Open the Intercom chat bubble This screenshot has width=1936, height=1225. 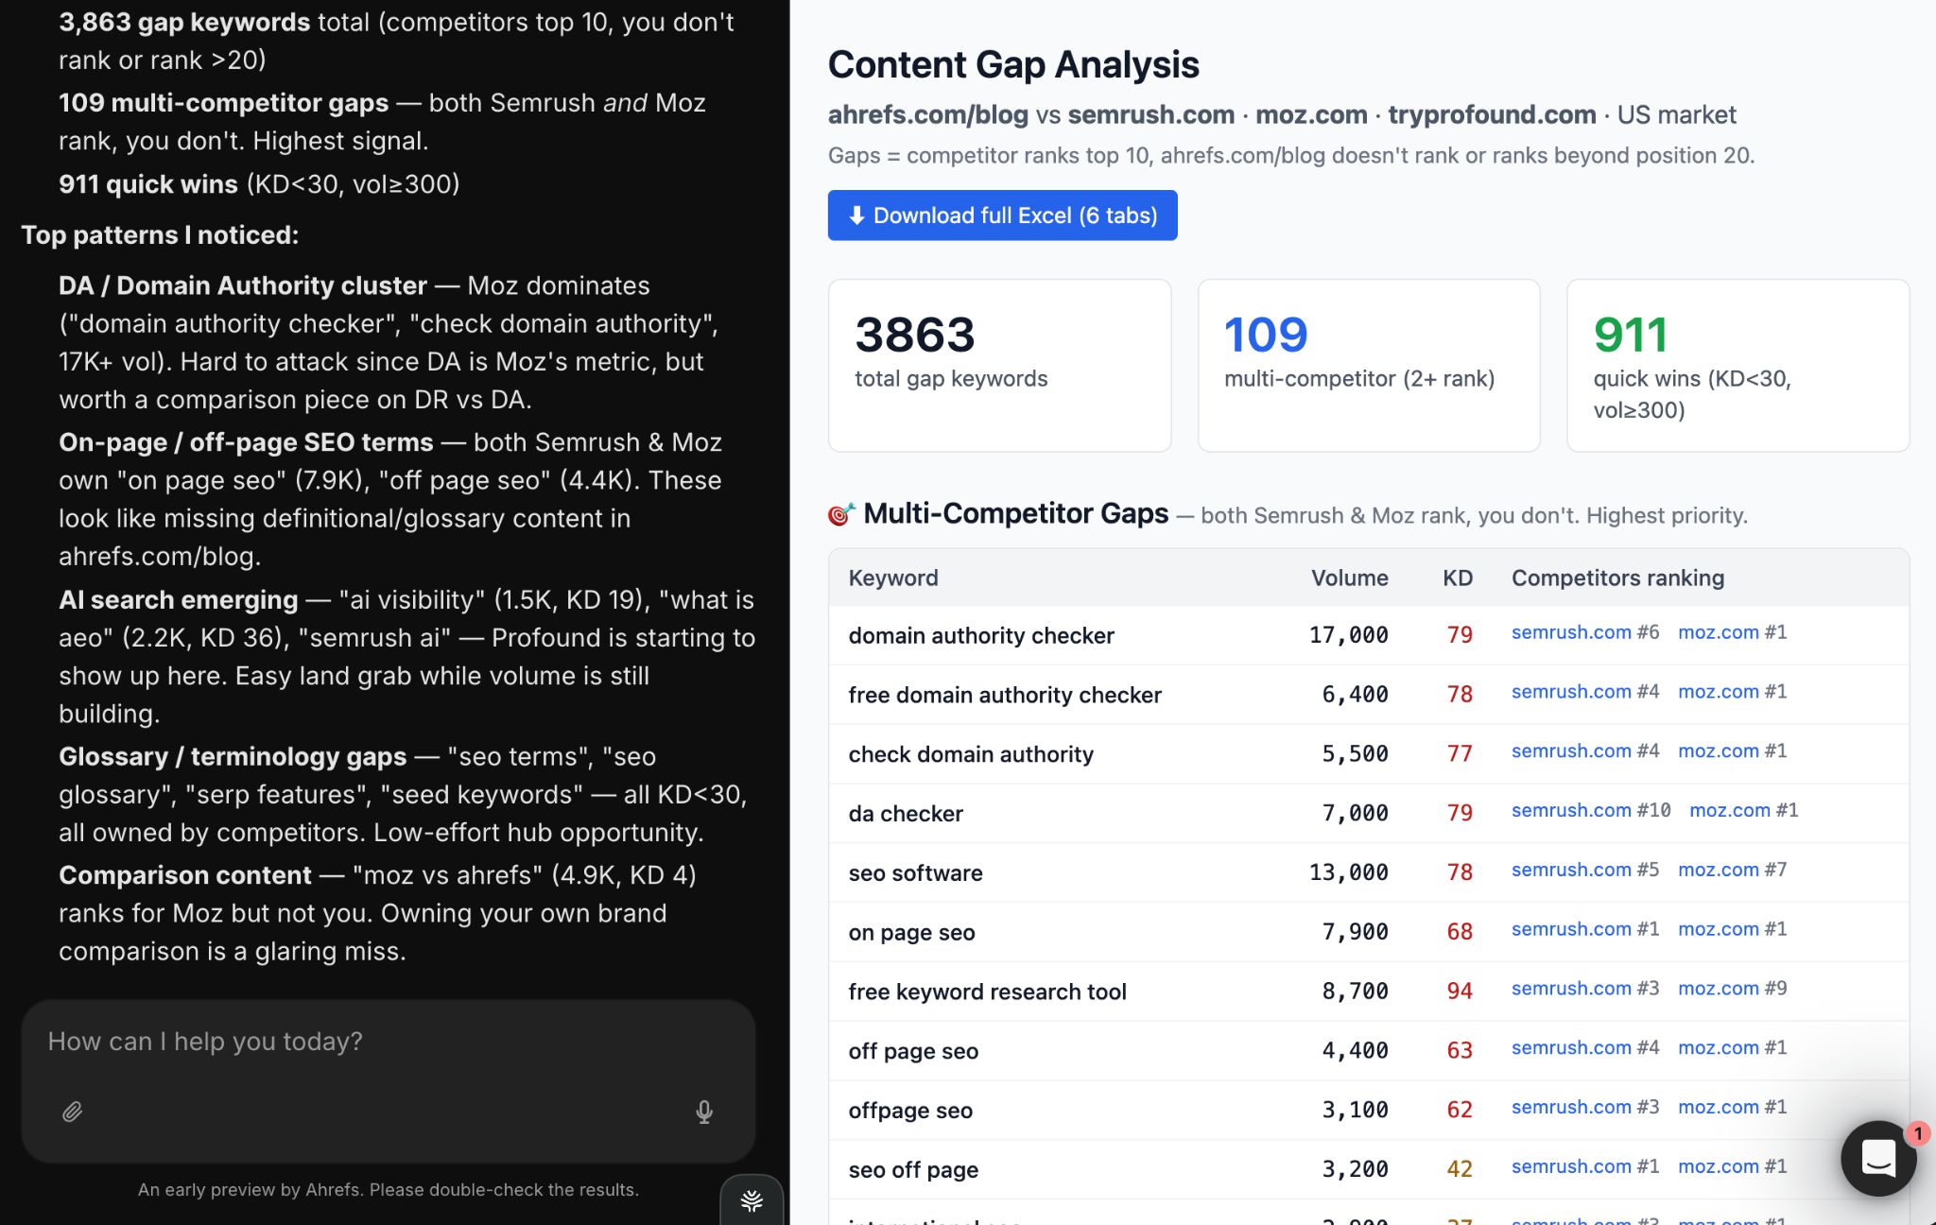tap(1879, 1158)
